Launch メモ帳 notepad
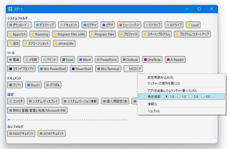 pos(31,59)
